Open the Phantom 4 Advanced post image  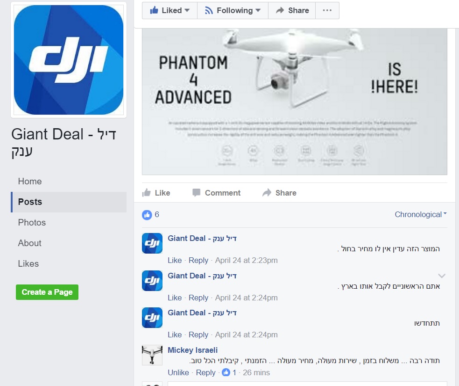pos(295,102)
